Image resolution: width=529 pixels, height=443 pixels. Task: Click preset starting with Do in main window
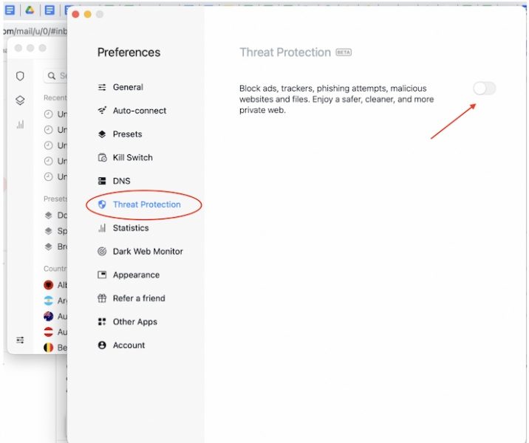[x=55, y=215]
